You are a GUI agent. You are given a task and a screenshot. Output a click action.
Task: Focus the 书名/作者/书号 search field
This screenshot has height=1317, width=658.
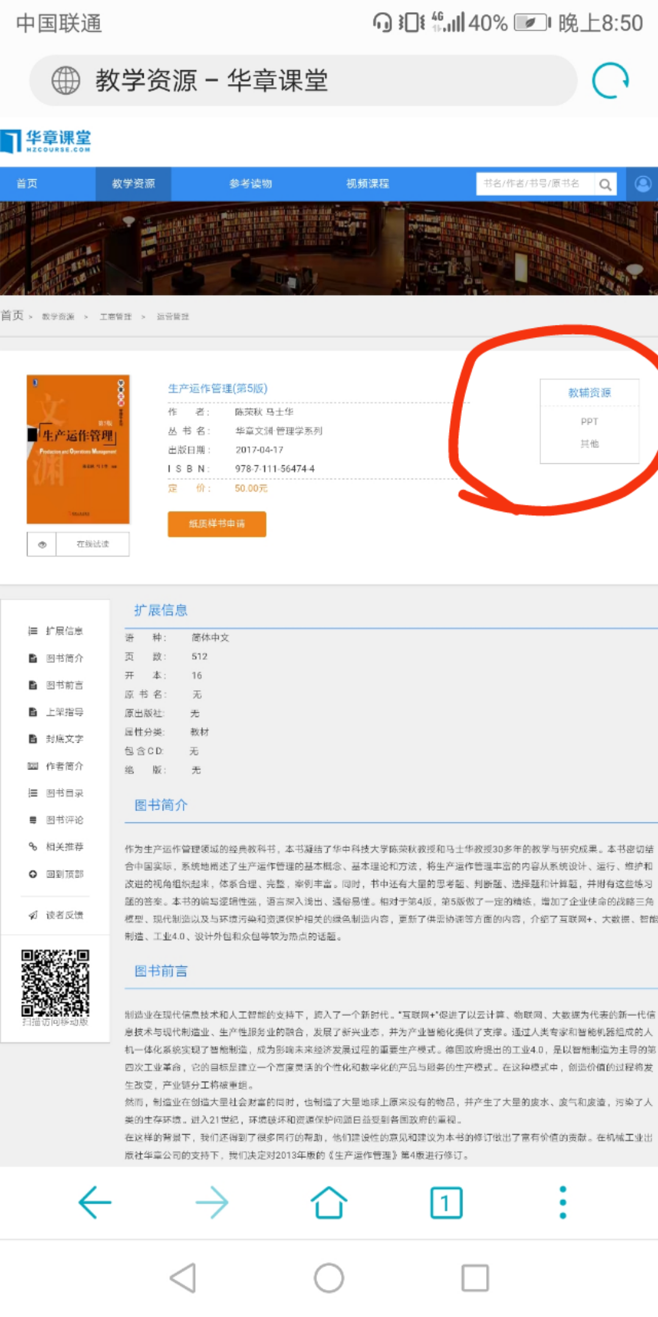535,184
